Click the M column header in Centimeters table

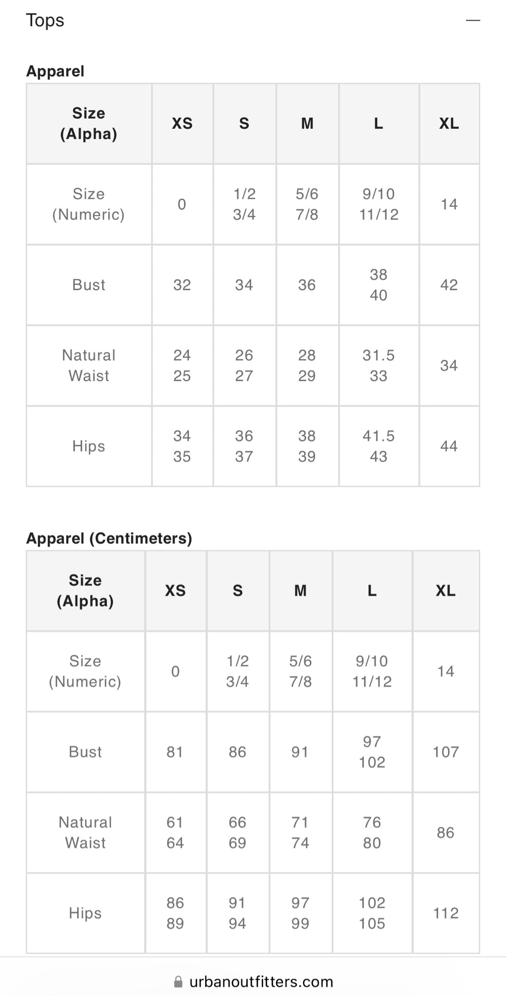click(x=300, y=590)
